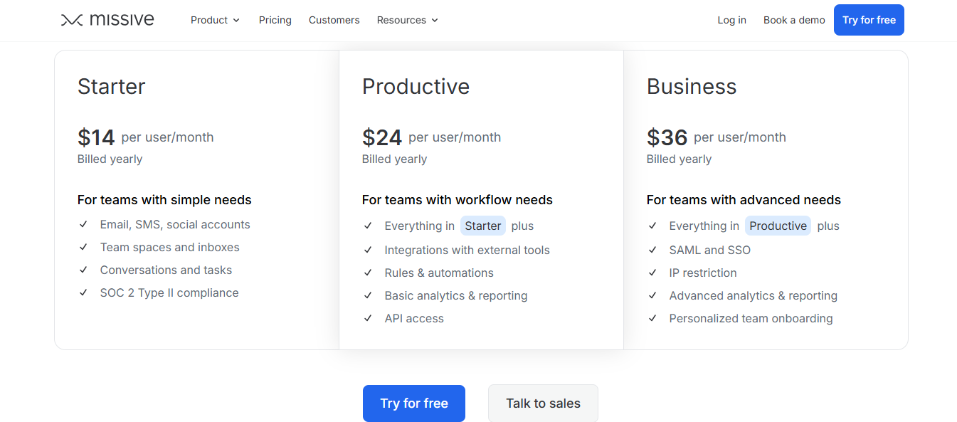Open the Resources dropdown menu
This screenshot has width=957, height=422.
pyautogui.click(x=402, y=20)
